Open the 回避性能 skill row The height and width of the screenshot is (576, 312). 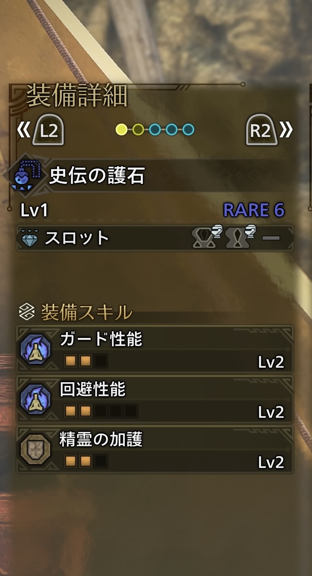155,399
